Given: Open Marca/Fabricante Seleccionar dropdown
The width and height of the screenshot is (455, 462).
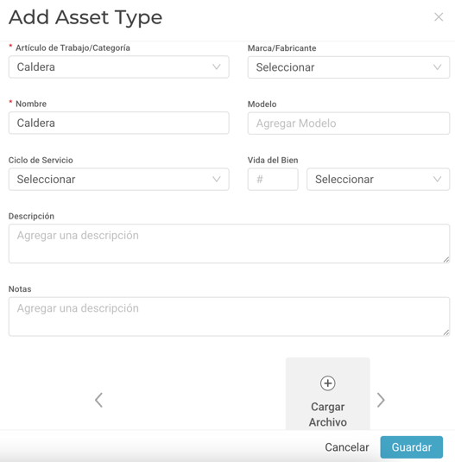Looking at the screenshot, I should tap(349, 67).
